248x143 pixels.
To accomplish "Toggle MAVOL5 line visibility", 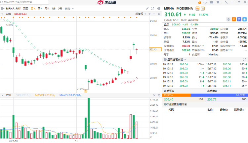I will 45,95.
